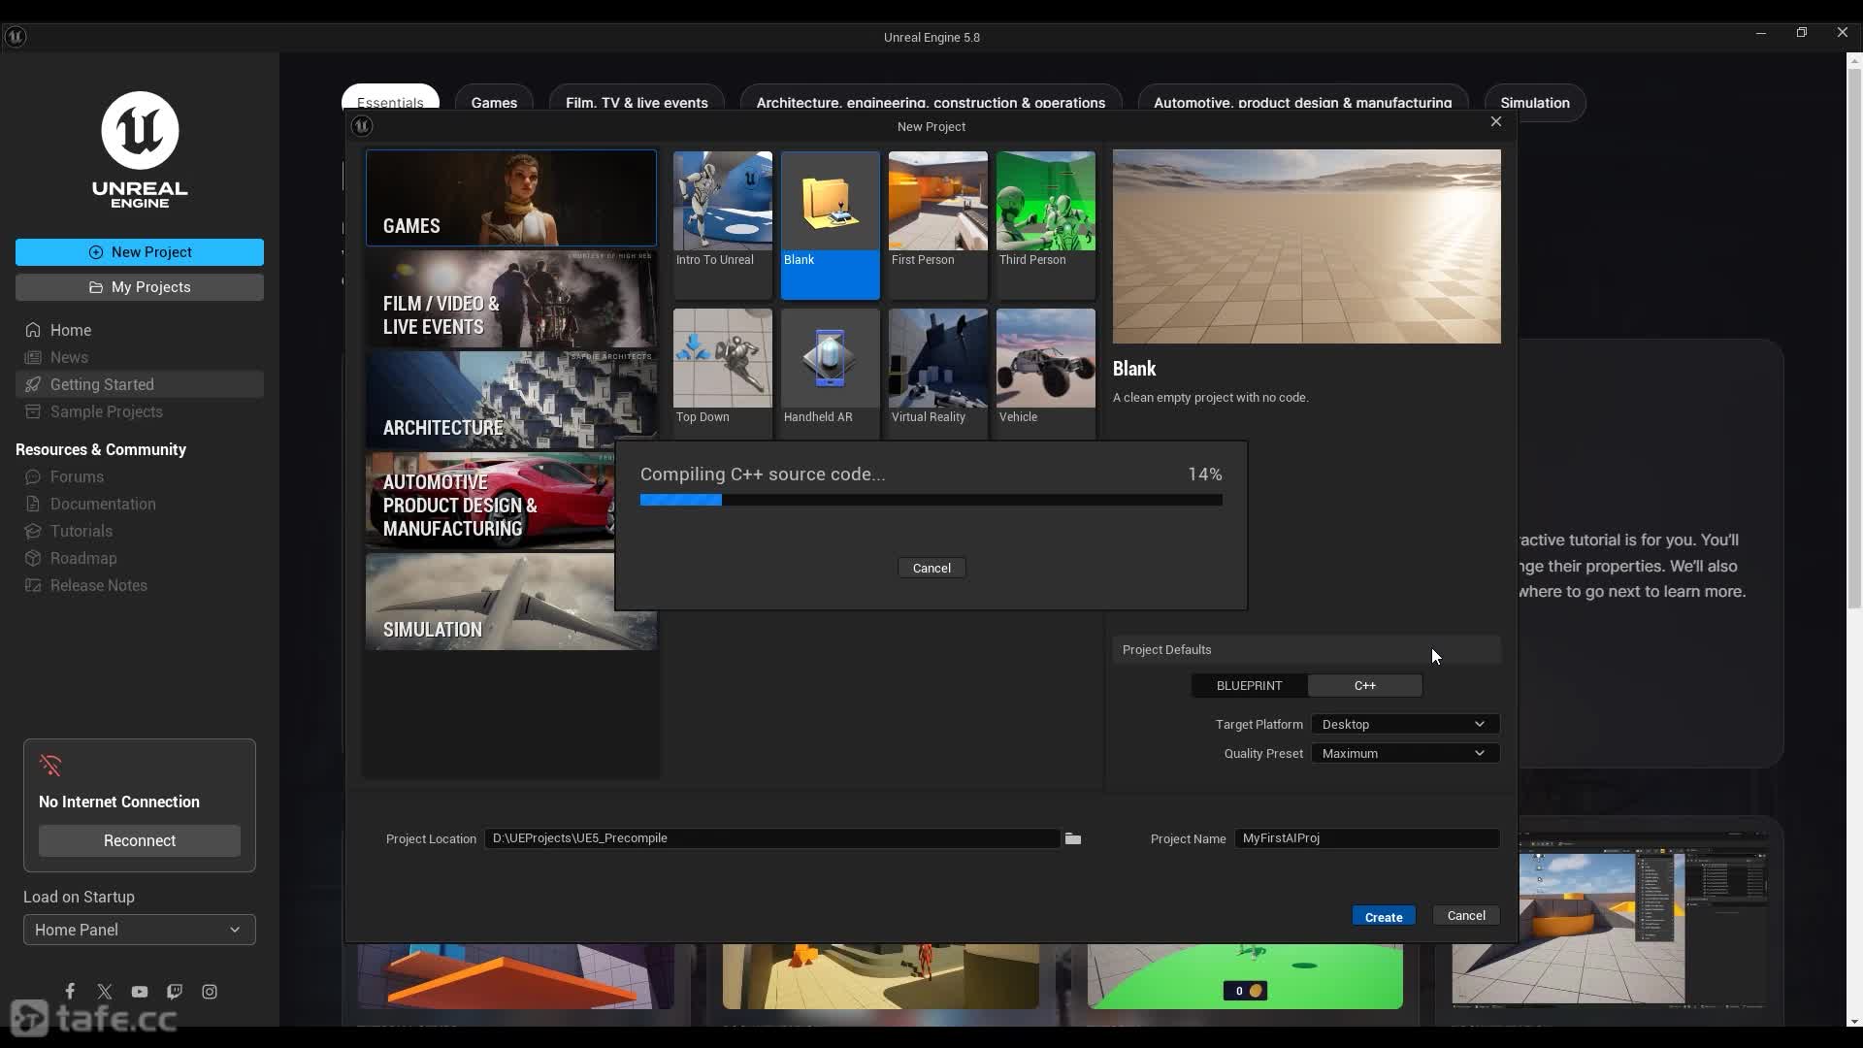Open the Getting Started page
The image size is (1863, 1048).
point(140,384)
